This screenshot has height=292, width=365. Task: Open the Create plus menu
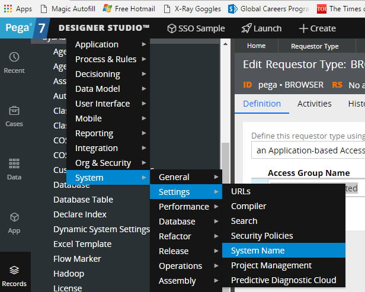click(317, 28)
